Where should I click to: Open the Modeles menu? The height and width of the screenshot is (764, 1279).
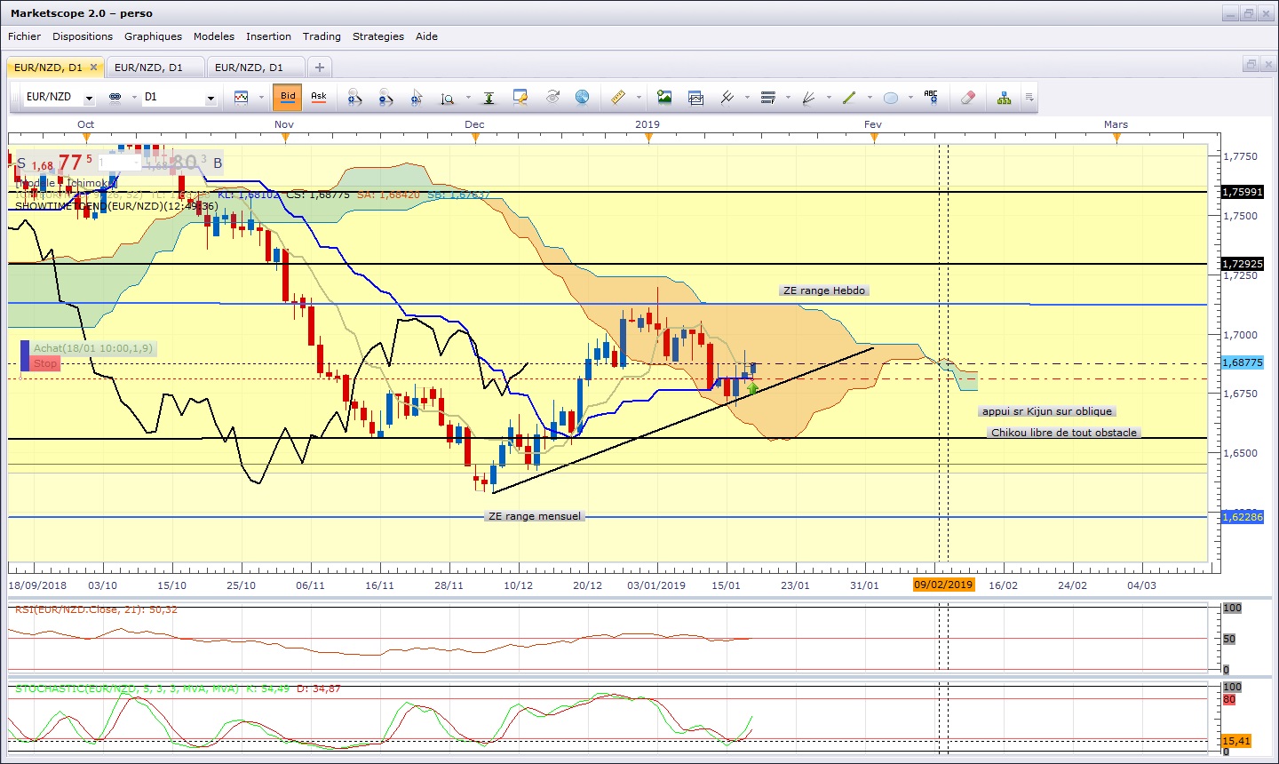(214, 36)
